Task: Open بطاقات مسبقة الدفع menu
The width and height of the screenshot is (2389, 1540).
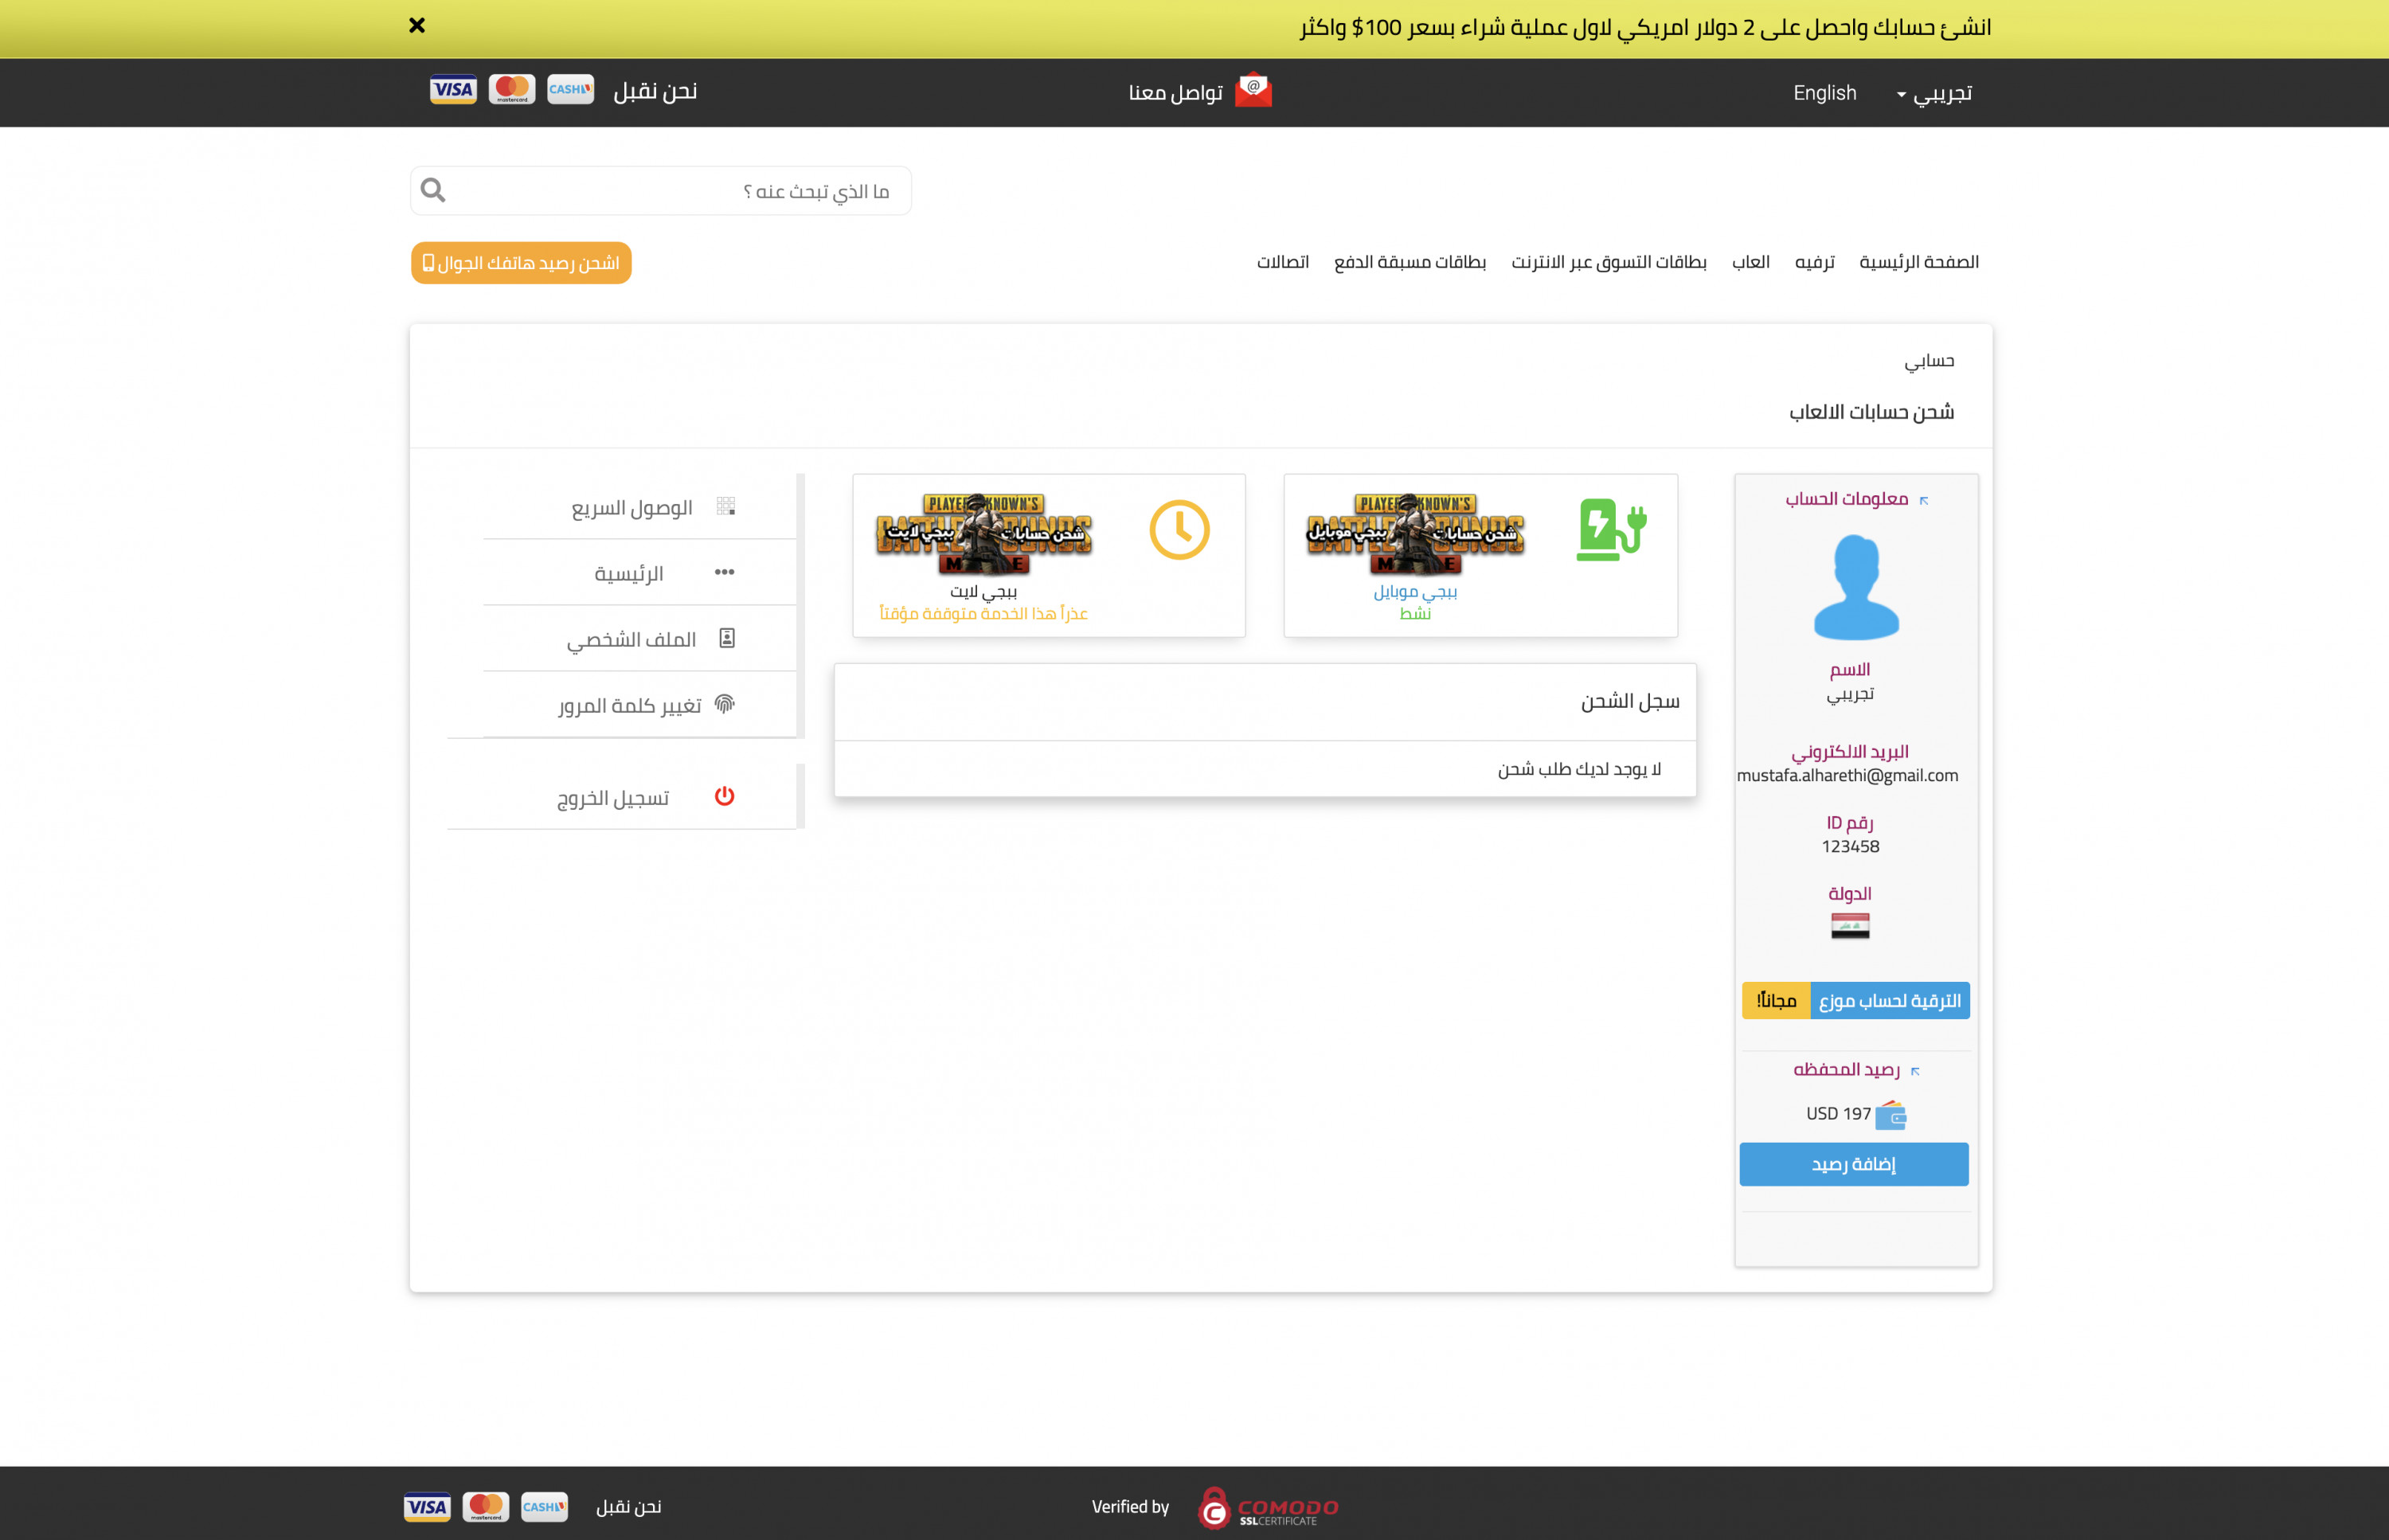Action: pos(1410,262)
